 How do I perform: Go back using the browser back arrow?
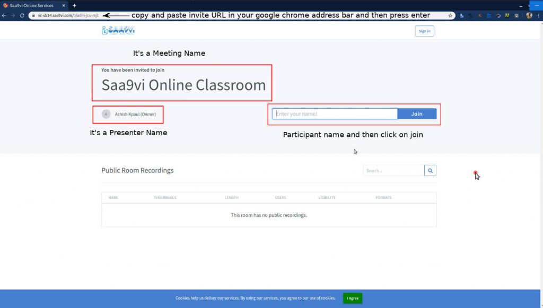[4, 16]
